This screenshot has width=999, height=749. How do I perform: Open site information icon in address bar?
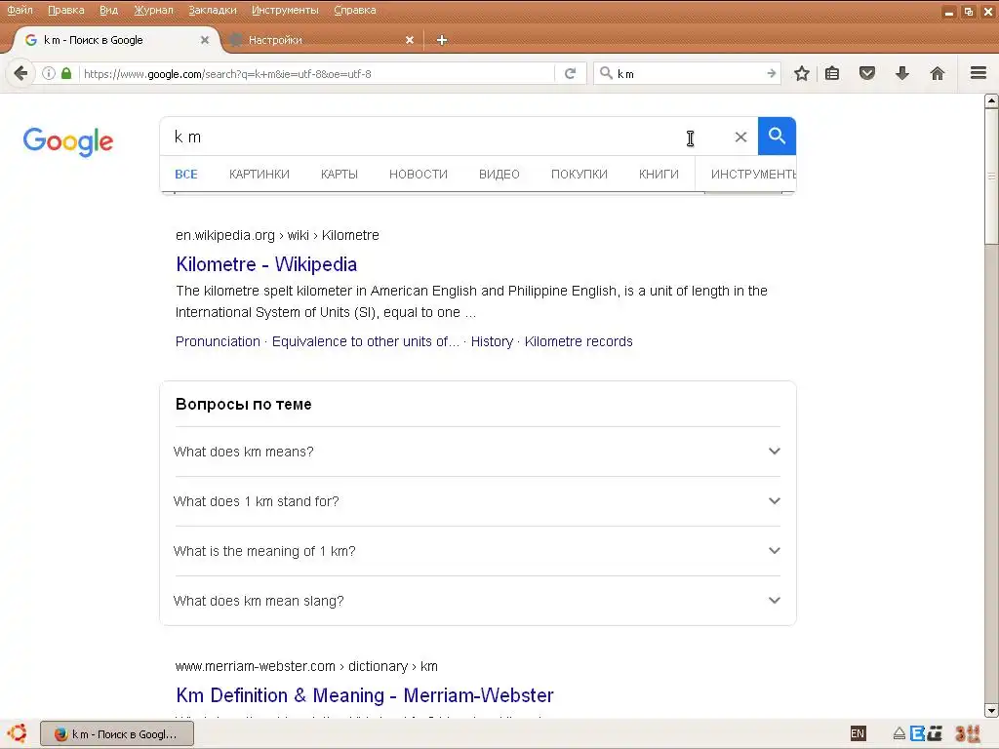(49, 74)
